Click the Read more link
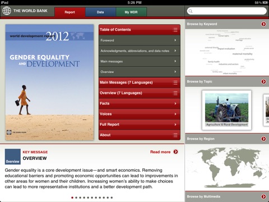Image resolution: width=269 pixels, height=202 pixels. coord(160,152)
